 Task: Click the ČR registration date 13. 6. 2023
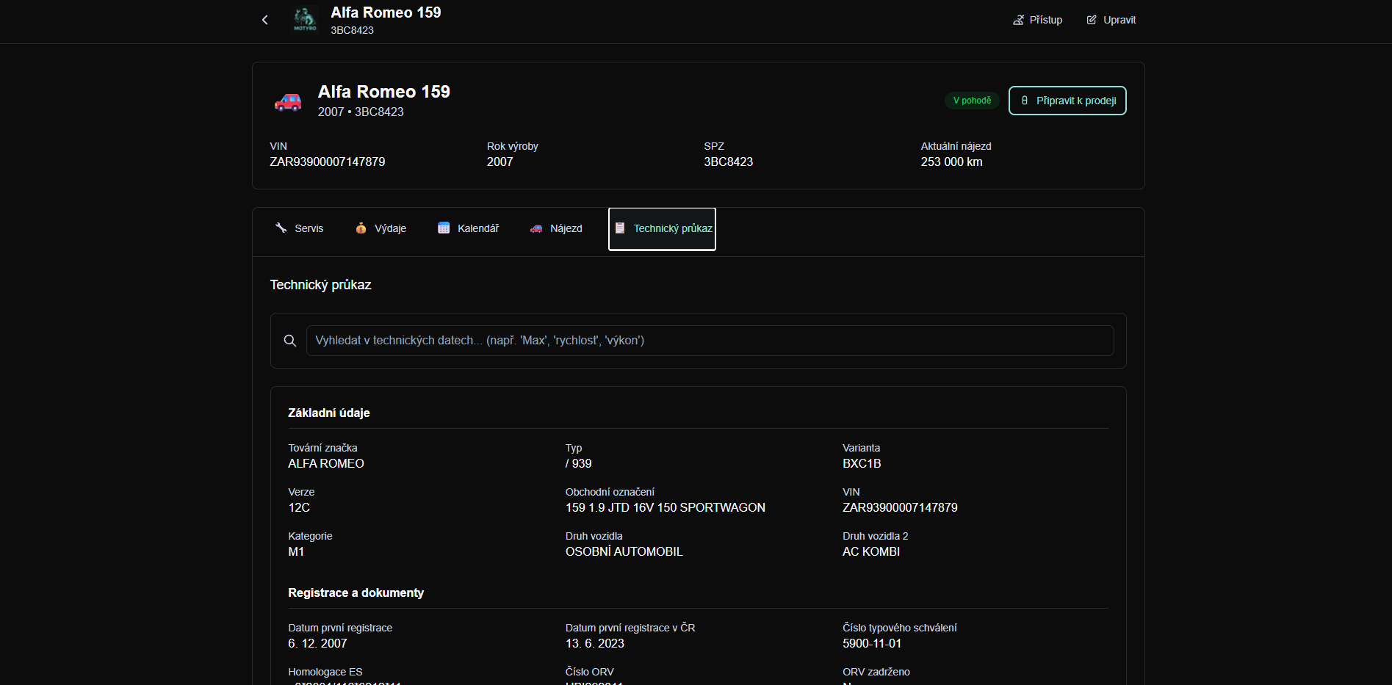click(594, 643)
